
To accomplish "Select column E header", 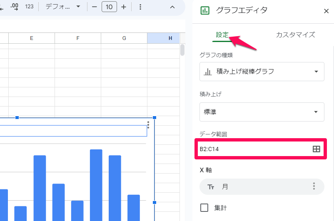I will pyautogui.click(x=32, y=38).
